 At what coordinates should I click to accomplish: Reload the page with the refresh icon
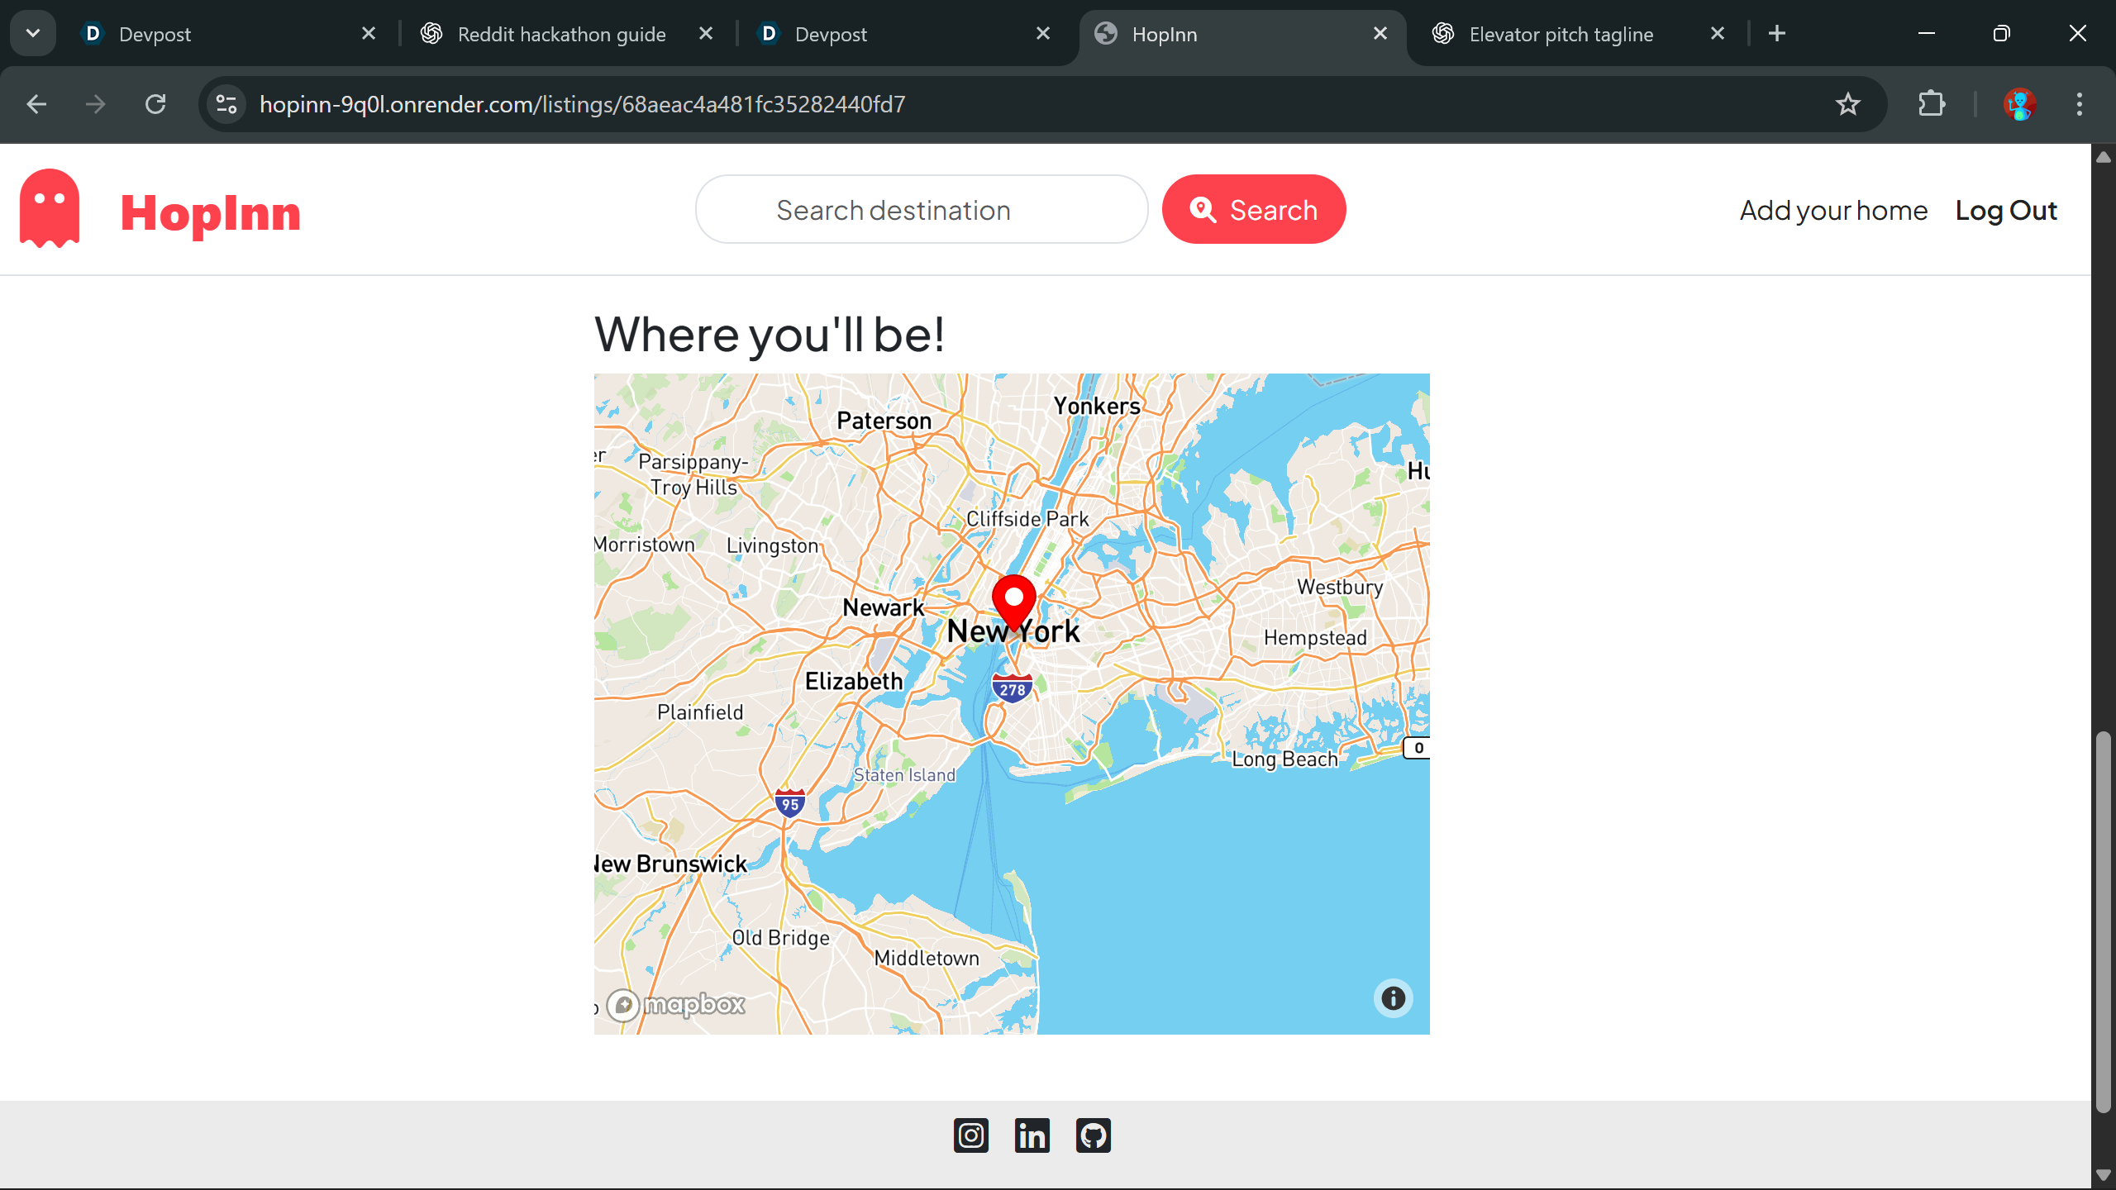[x=155, y=104]
